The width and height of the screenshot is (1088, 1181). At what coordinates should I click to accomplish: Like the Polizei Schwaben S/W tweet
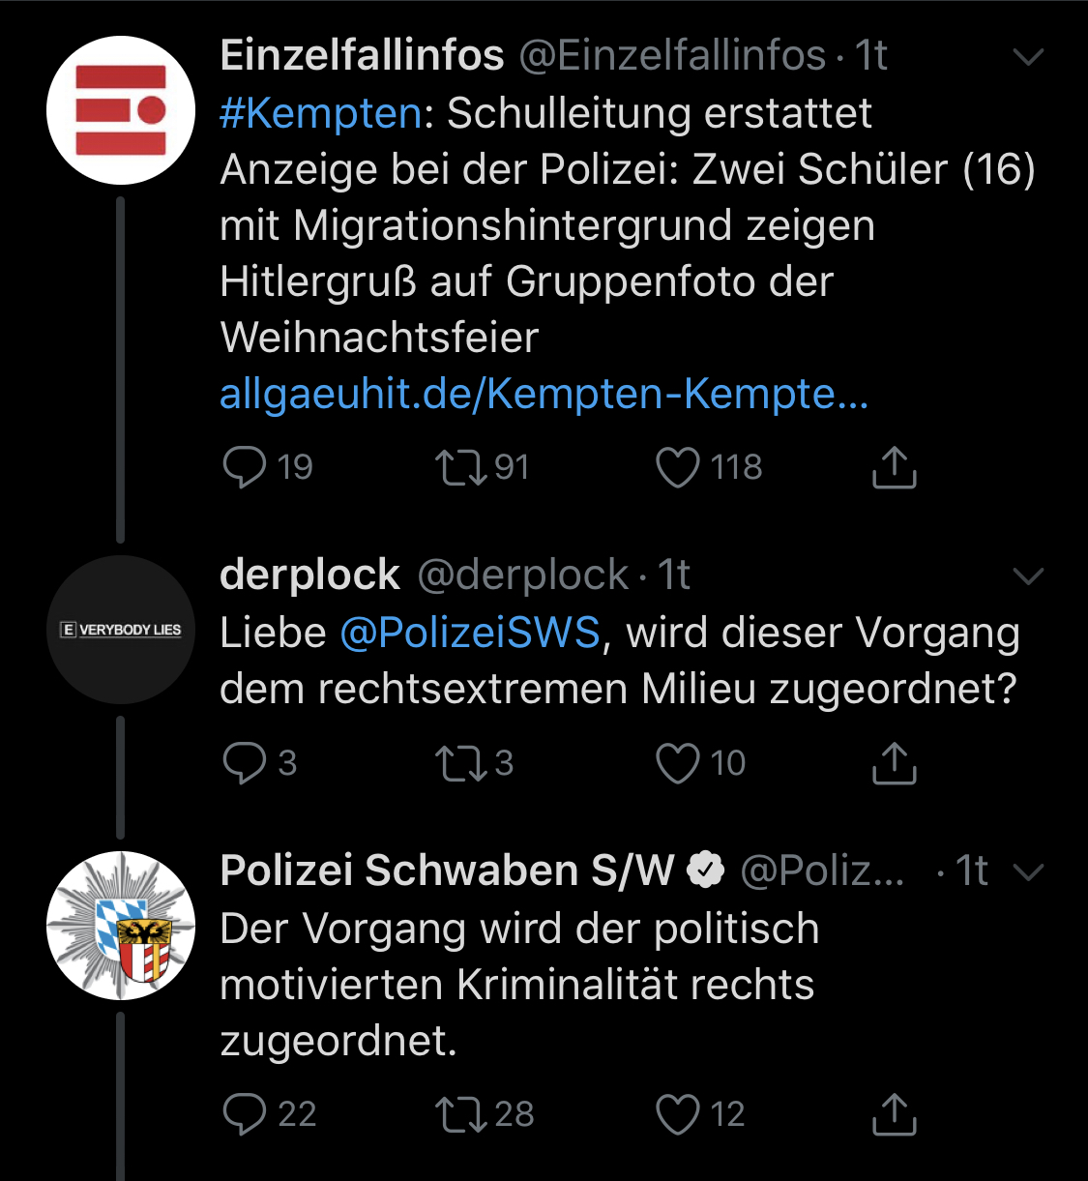click(677, 1114)
